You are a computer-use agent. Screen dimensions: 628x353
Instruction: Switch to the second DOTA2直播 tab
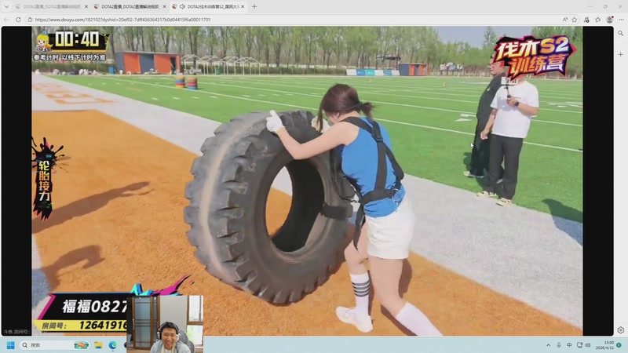point(130,6)
